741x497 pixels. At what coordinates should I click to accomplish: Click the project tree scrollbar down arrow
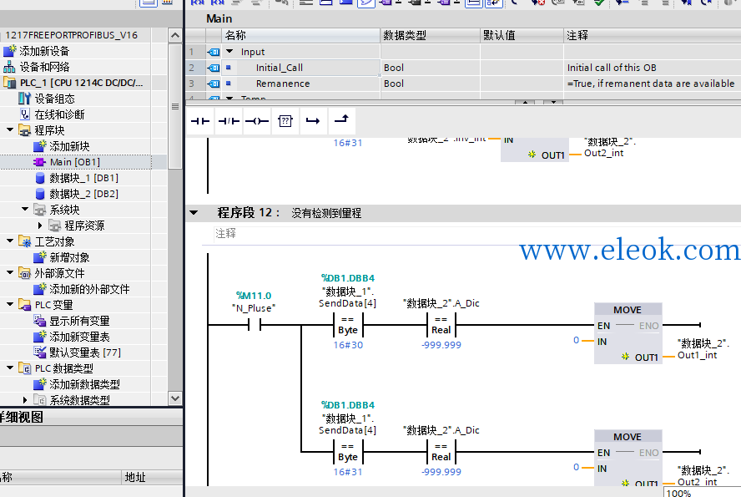[175, 398]
